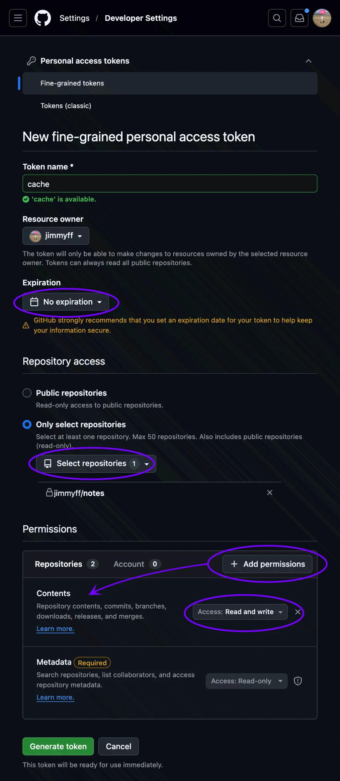Open the hamburger navigation menu
The image size is (340, 781).
(x=17, y=18)
